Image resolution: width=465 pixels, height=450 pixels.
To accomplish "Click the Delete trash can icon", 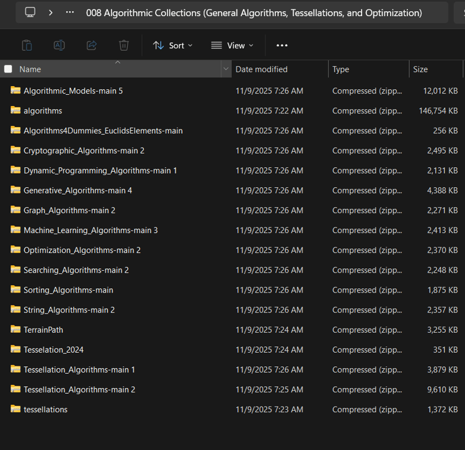I will pyautogui.click(x=124, y=45).
